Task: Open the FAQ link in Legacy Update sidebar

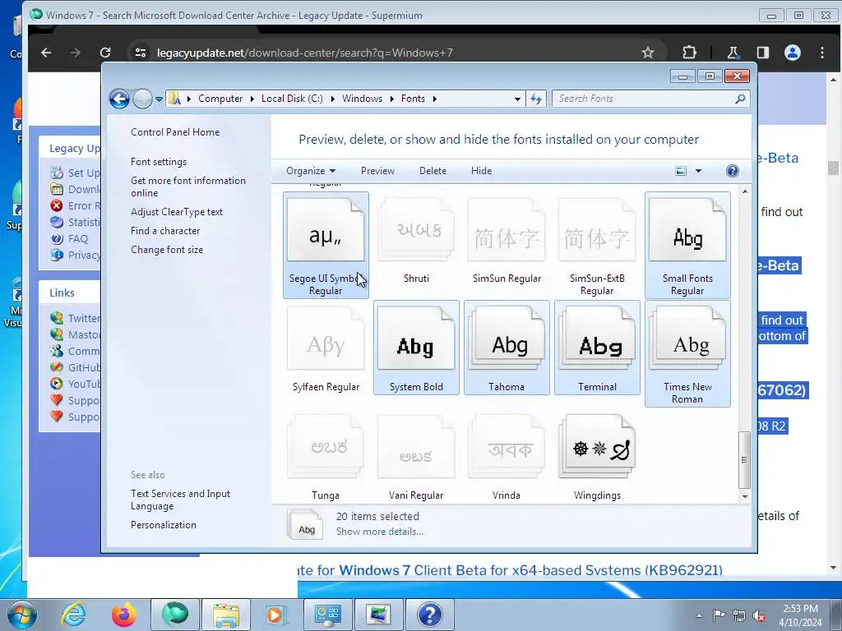Action: pyautogui.click(x=78, y=239)
